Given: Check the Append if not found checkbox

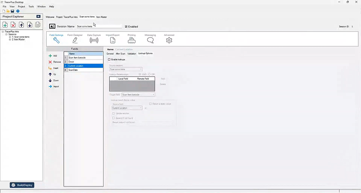Looking at the screenshot, I should coord(113,118).
